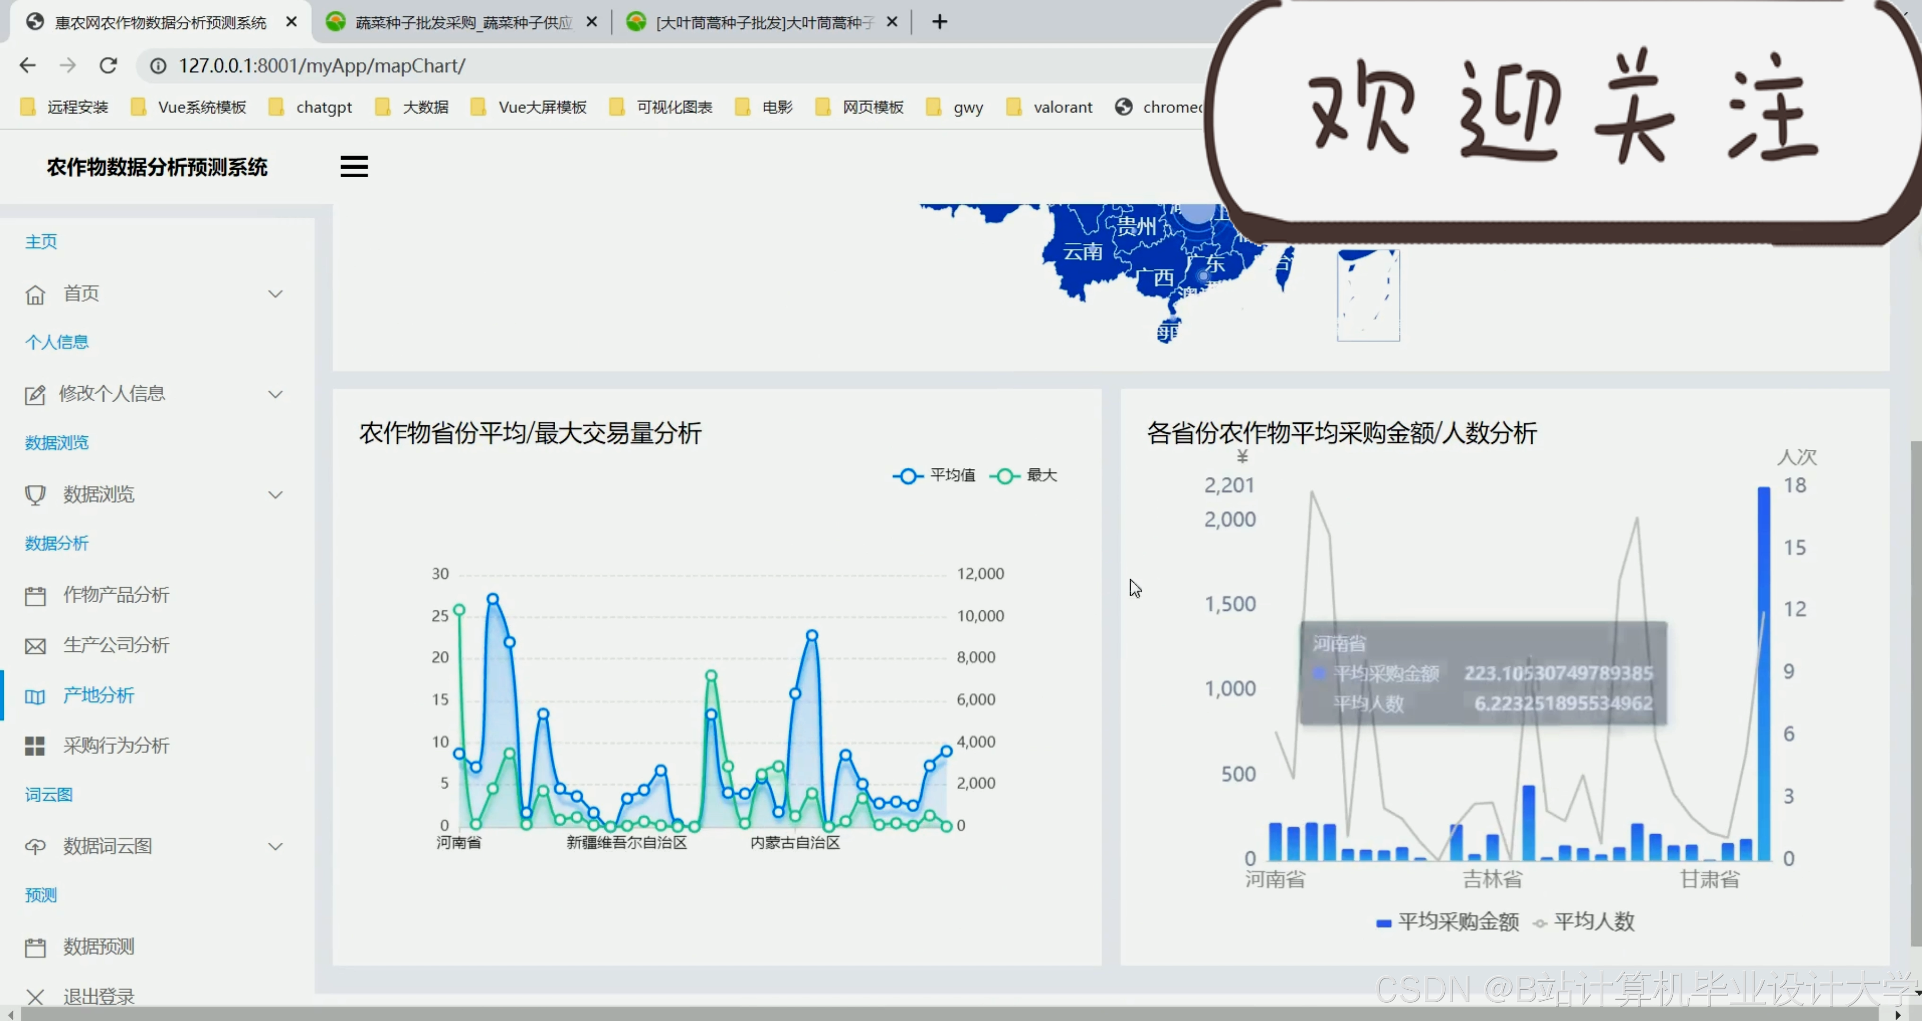1922x1021 pixels.
Task: Click the 数据浏览 shield icon
Action: 35,495
